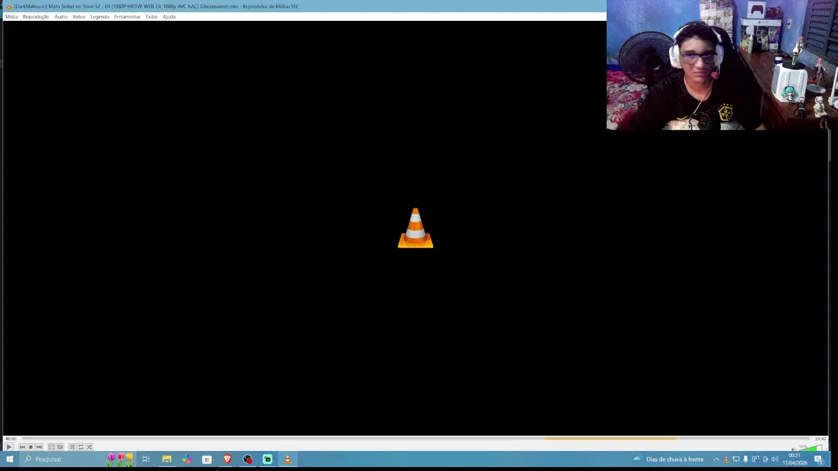Toggle random shuffle playback
The width and height of the screenshot is (838, 471).
point(89,447)
